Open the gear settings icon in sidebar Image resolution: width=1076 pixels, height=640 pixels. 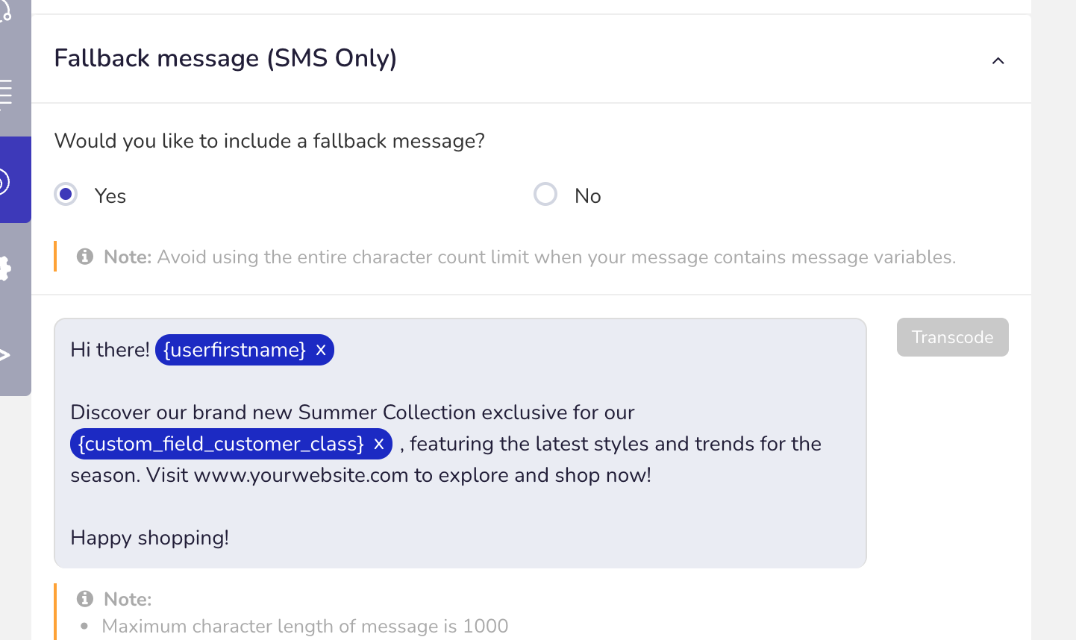pyautogui.click(x=5, y=268)
